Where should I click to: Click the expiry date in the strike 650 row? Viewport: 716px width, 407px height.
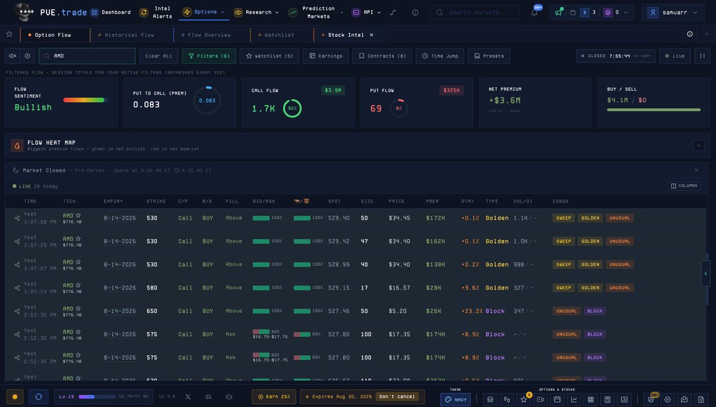coord(120,311)
